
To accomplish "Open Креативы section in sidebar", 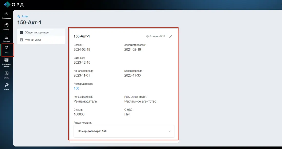I will [x=6, y=38].
